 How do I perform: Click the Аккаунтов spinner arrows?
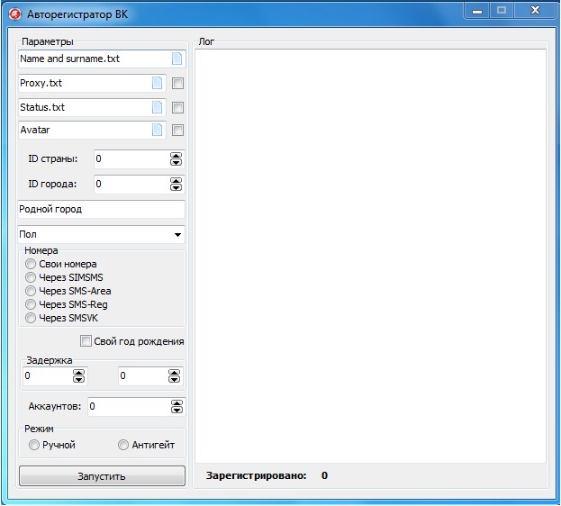(x=176, y=406)
